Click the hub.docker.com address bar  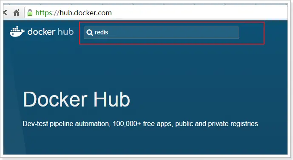pyautogui.click(x=156, y=13)
